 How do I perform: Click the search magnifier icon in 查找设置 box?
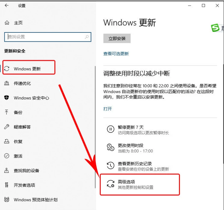click(x=87, y=37)
